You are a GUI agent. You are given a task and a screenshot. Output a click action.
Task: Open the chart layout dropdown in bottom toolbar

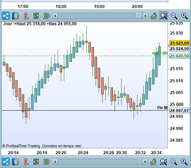coord(16,162)
